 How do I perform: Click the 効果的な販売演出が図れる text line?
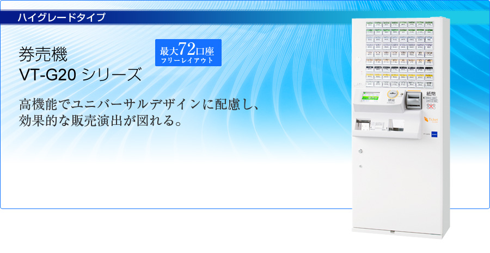click(x=101, y=121)
